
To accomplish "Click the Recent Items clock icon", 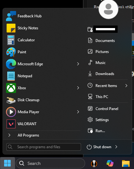I will tap(90, 85).
